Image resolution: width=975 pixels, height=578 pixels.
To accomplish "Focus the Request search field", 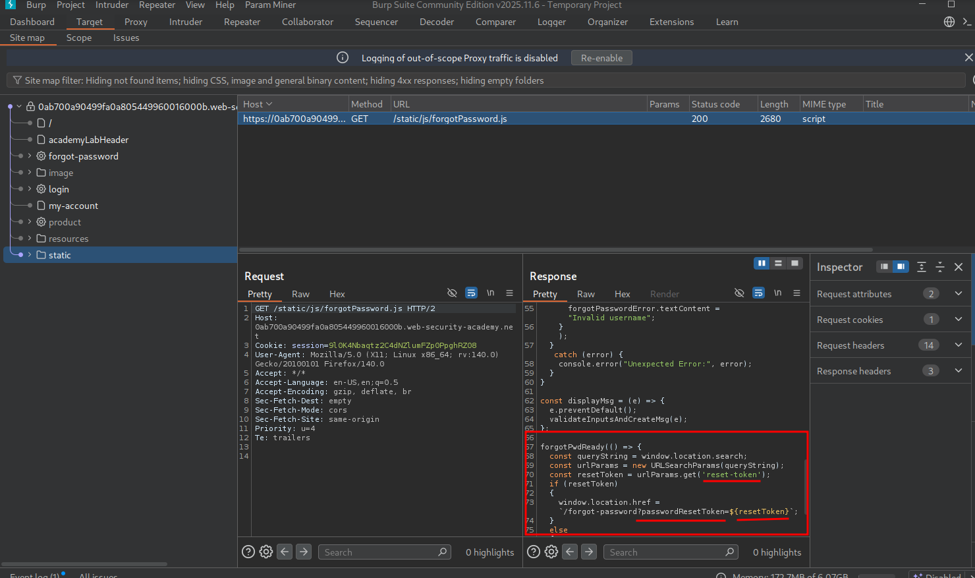I will tap(385, 552).
